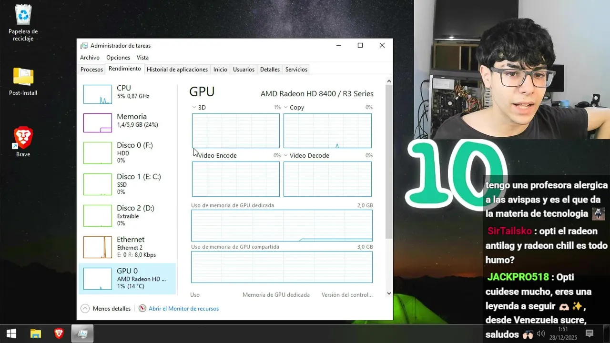Click the dedicated GPU memory usage graph

pos(282,225)
